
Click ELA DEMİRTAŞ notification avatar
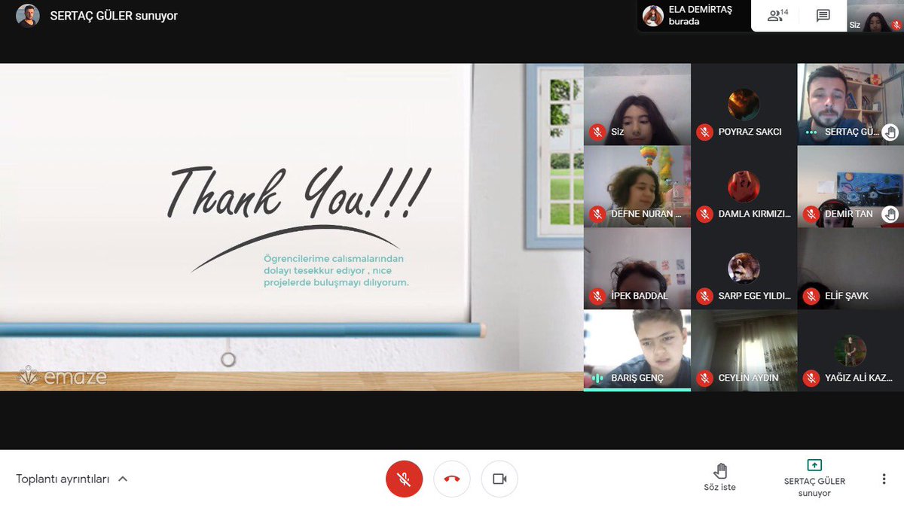[653, 16]
